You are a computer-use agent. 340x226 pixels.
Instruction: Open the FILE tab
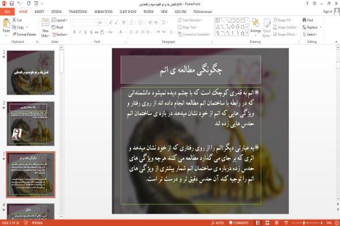[7, 12]
